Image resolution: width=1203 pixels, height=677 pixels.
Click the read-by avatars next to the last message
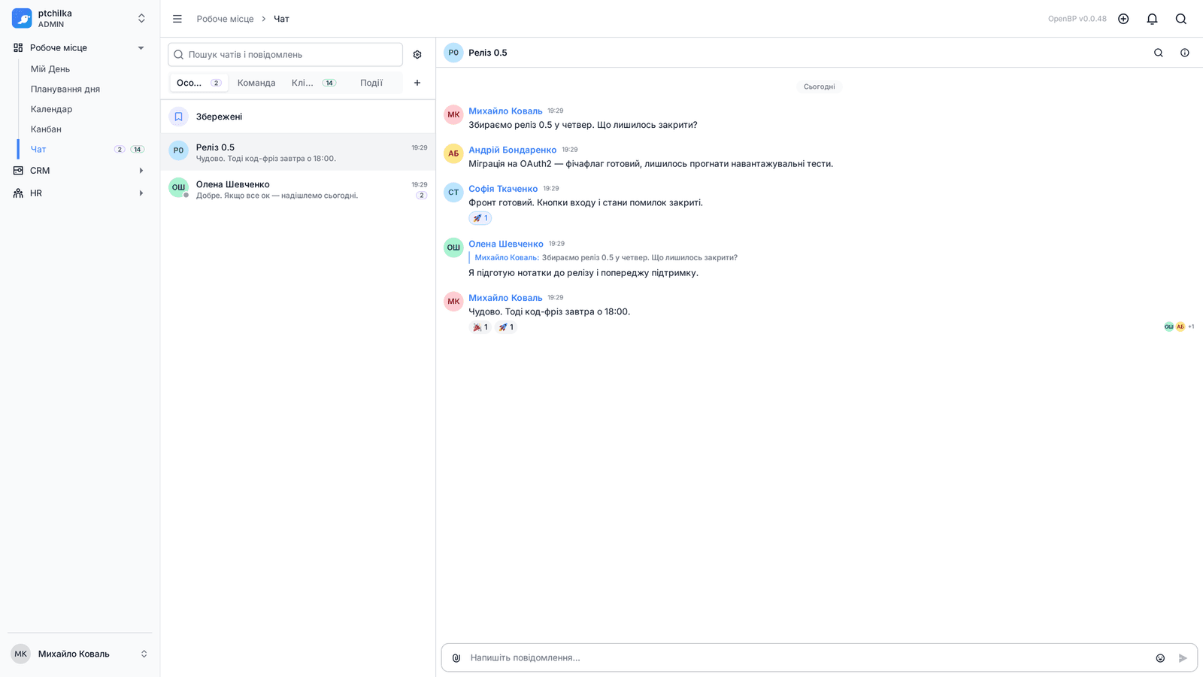click(1179, 326)
